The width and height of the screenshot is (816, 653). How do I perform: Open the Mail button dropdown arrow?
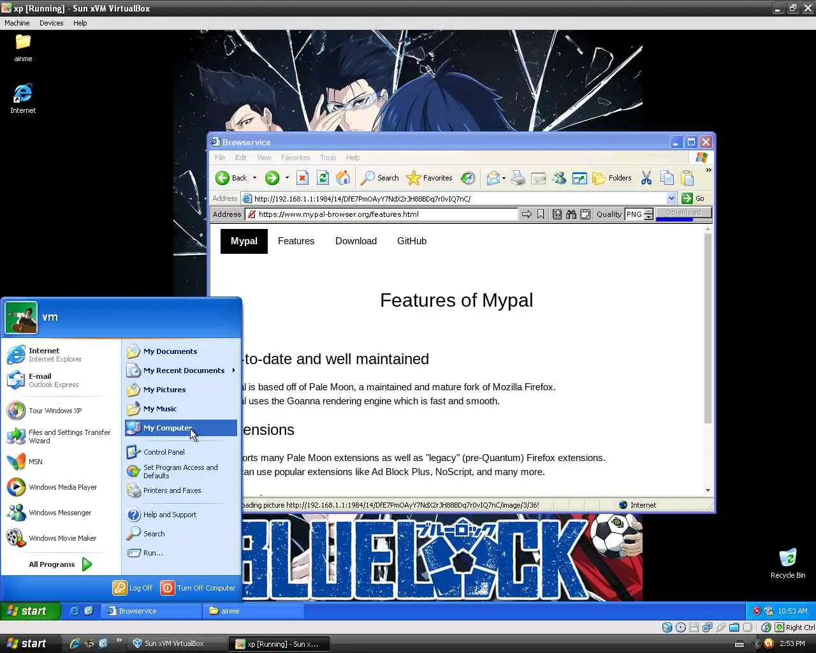(504, 178)
